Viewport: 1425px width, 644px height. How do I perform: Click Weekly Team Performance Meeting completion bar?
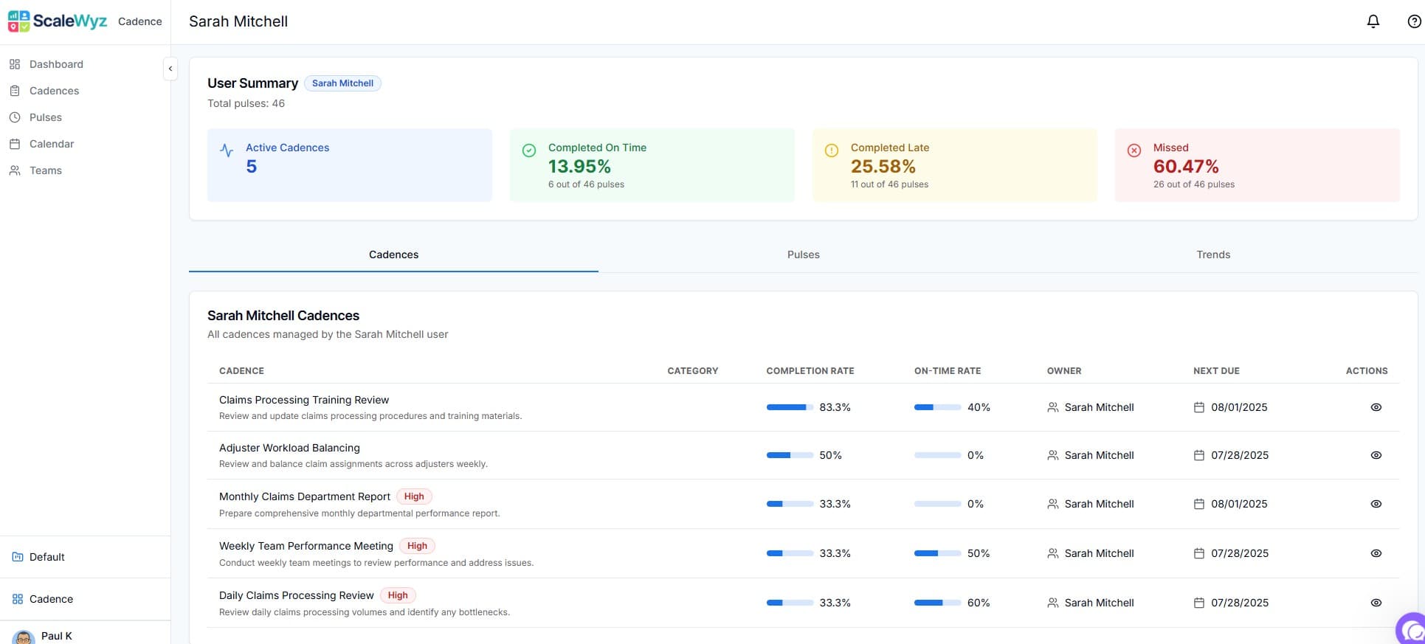point(789,553)
